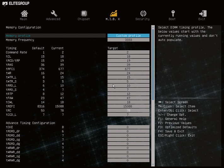Edit the tRDRD_dd target field
The width and height of the screenshot is (224, 168).
point(129,135)
